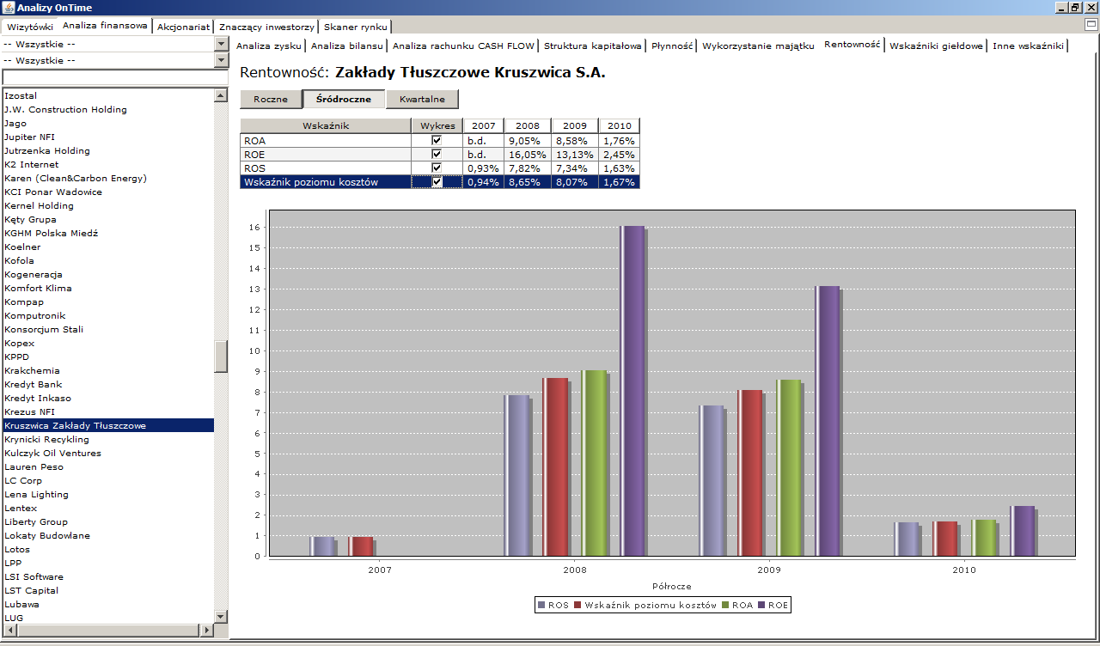
Task: Click ROS legend color swatch
Action: (541, 606)
